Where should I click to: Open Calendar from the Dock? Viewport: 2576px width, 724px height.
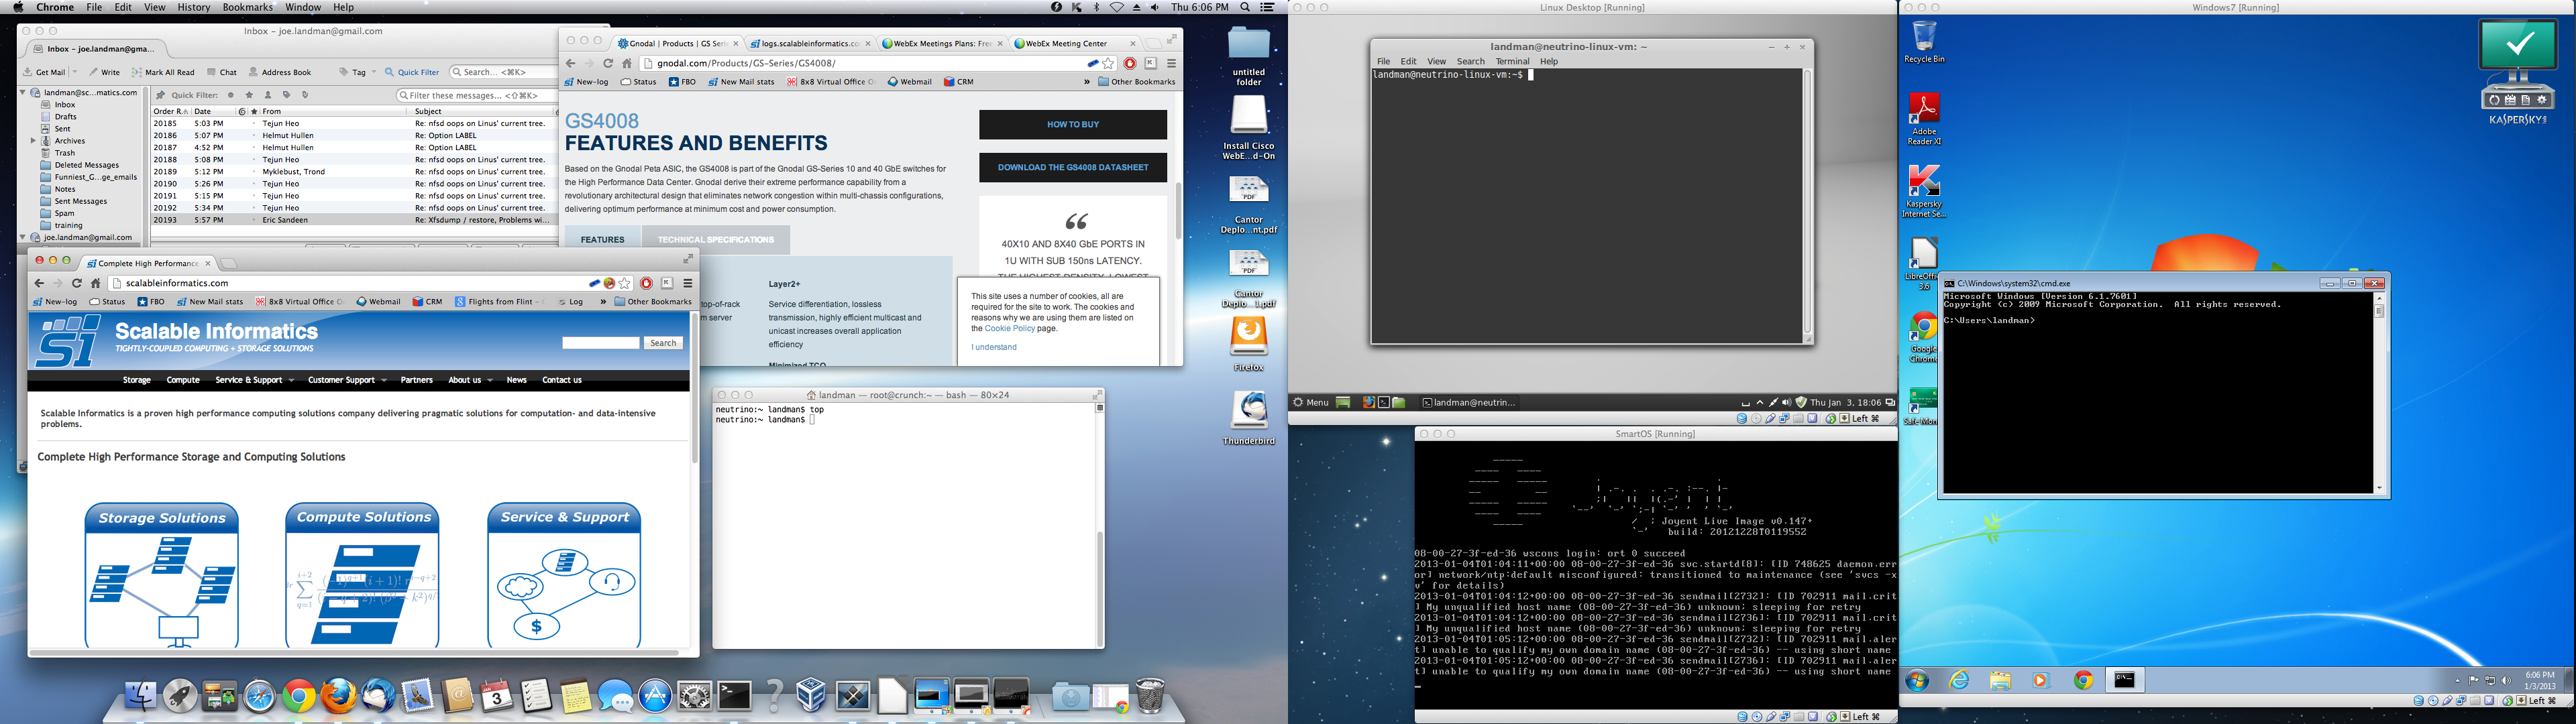tap(496, 696)
